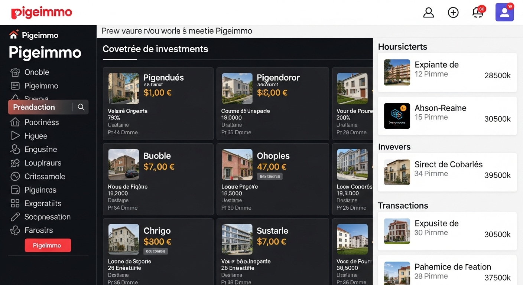Open Sirect de Cobarlés listing
The width and height of the screenshot is (523, 285).
[x=447, y=172]
